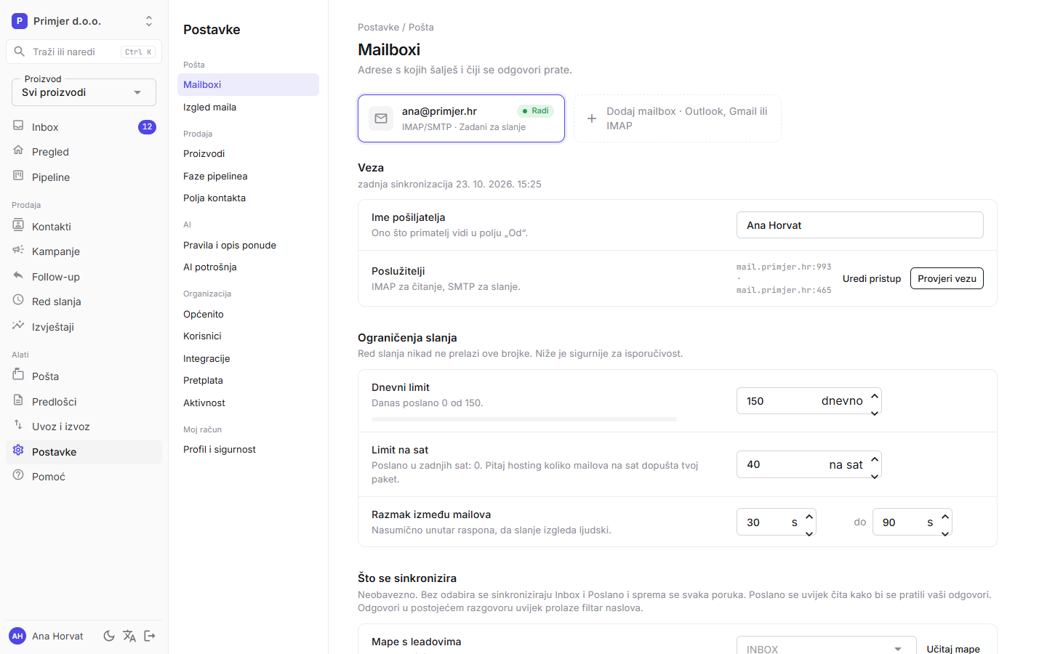Click the Ime pošiljatelja input field

coord(860,225)
